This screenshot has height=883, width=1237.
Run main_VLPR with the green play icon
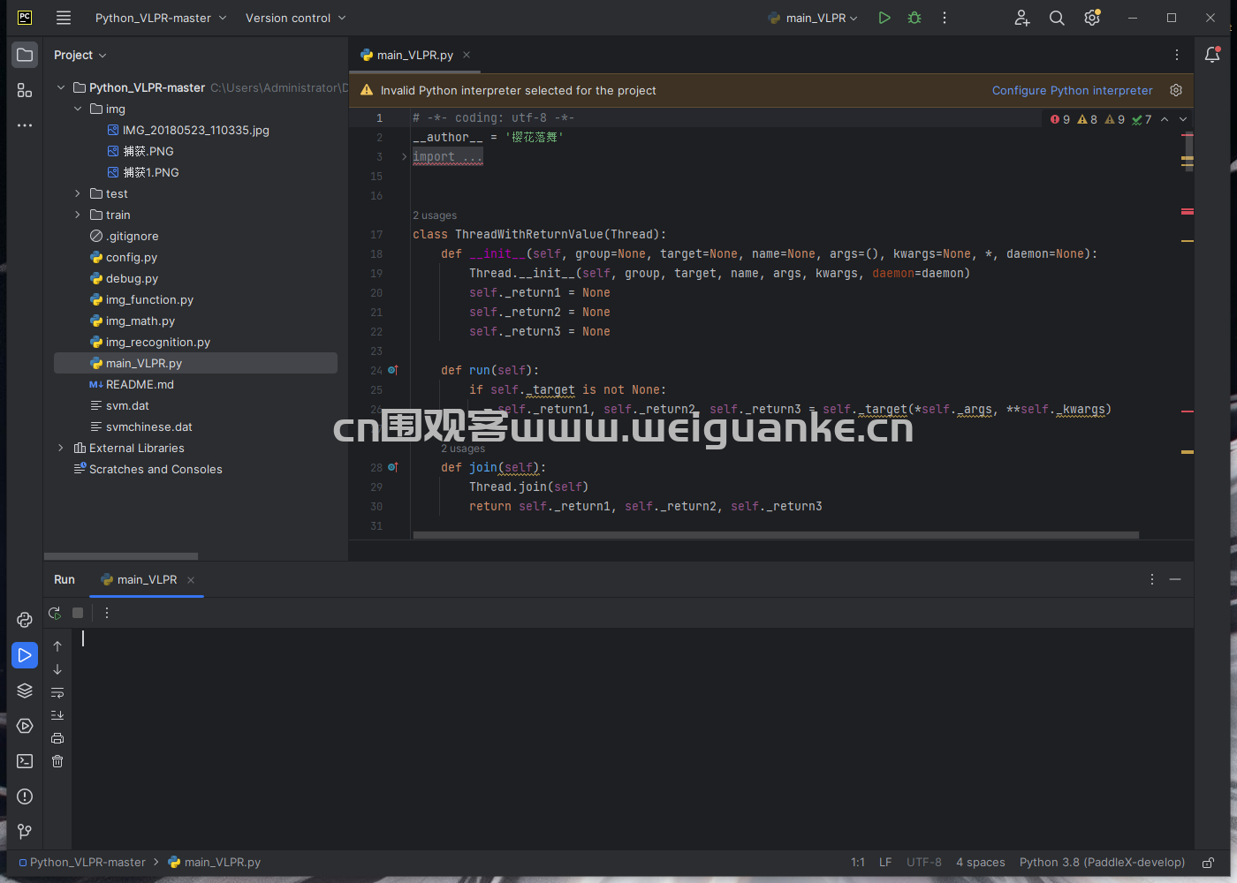click(x=884, y=18)
